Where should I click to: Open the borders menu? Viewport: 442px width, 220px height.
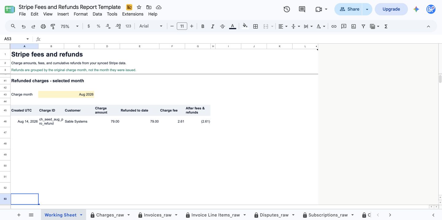(255, 26)
